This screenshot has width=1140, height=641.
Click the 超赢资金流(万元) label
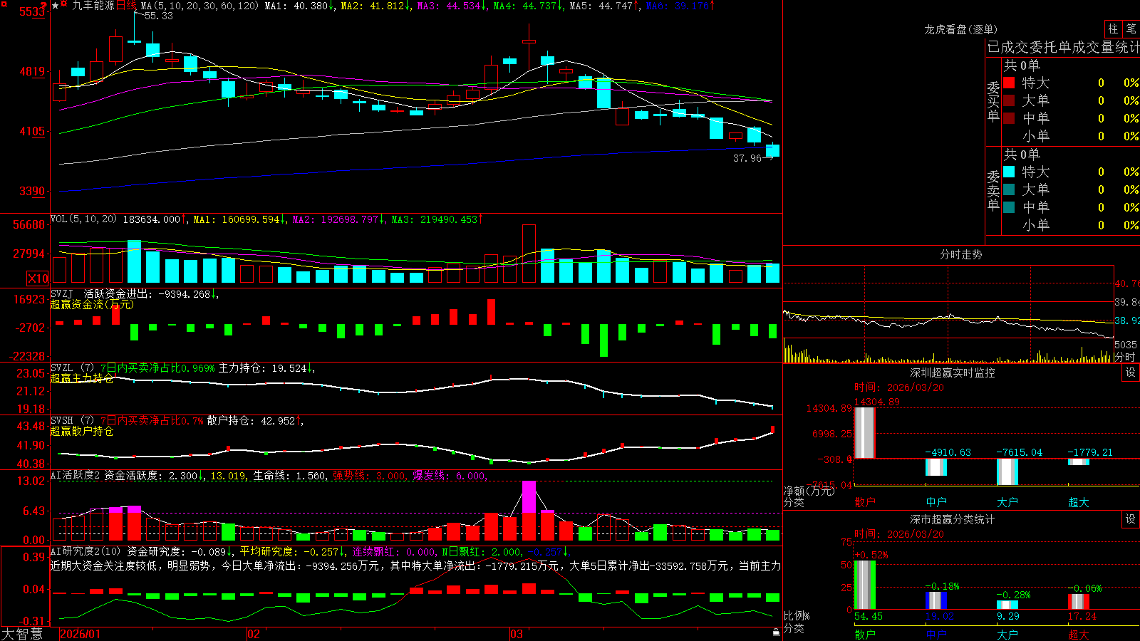pos(92,304)
